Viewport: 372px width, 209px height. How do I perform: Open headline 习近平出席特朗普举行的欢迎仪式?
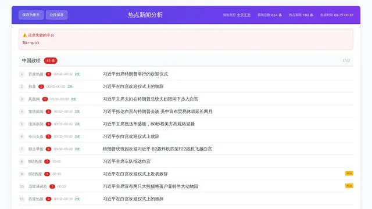(135, 74)
